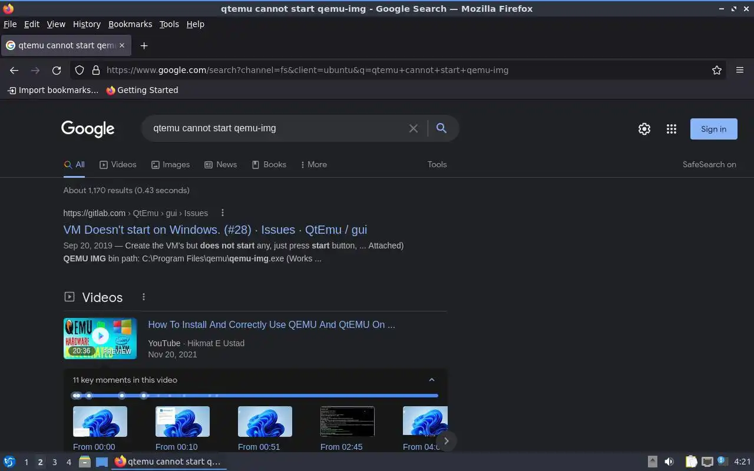
Task: Switch to Books search tab
Action: coord(269,164)
